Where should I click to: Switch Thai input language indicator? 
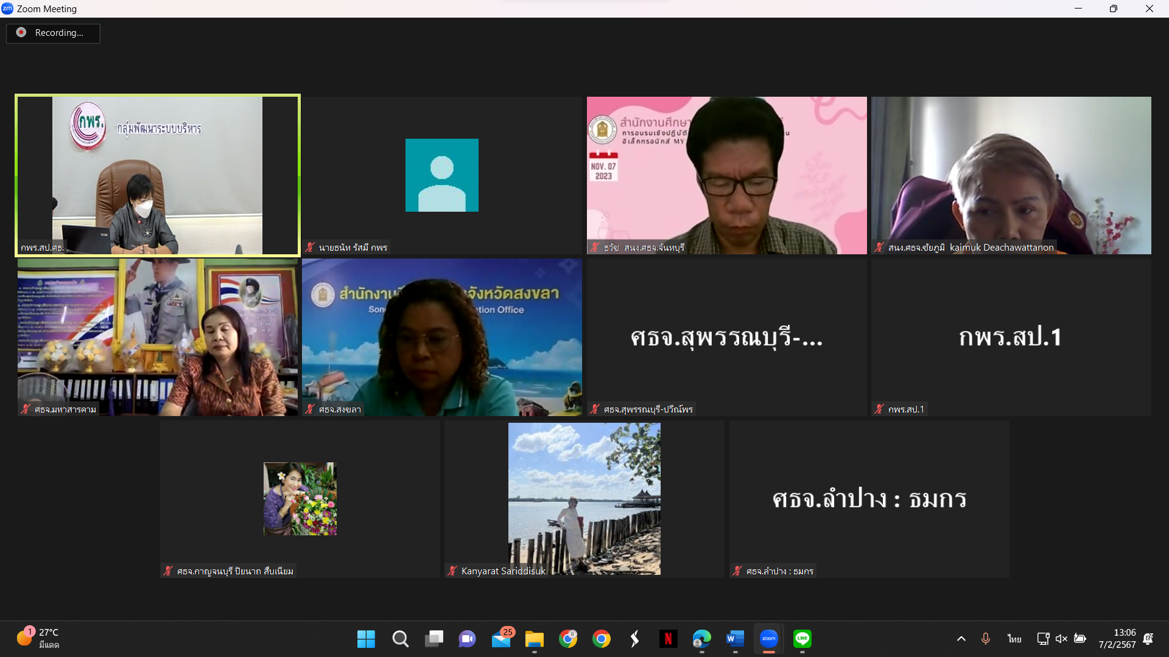click(x=1014, y=639)
